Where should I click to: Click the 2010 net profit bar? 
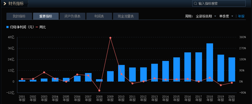[121, 73]
